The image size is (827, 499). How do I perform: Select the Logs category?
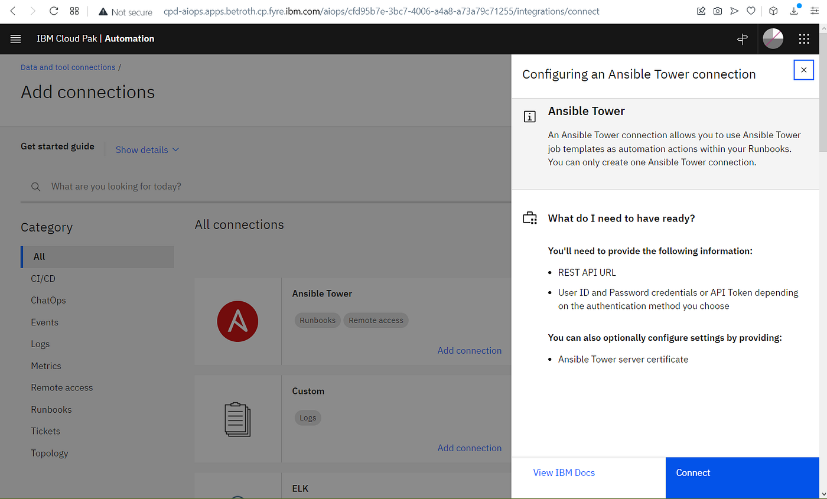(40, 344)
